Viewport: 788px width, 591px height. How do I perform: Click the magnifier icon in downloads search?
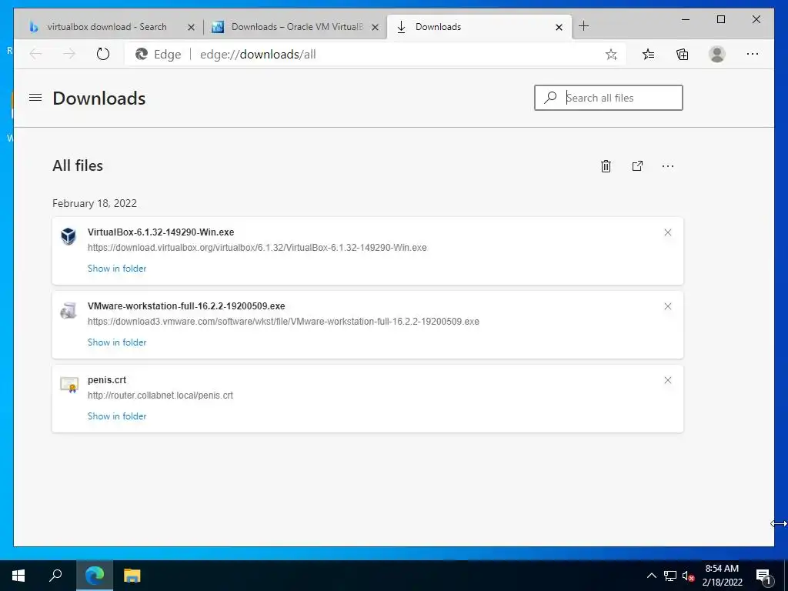pyautogui.click(x=550, y=98)
